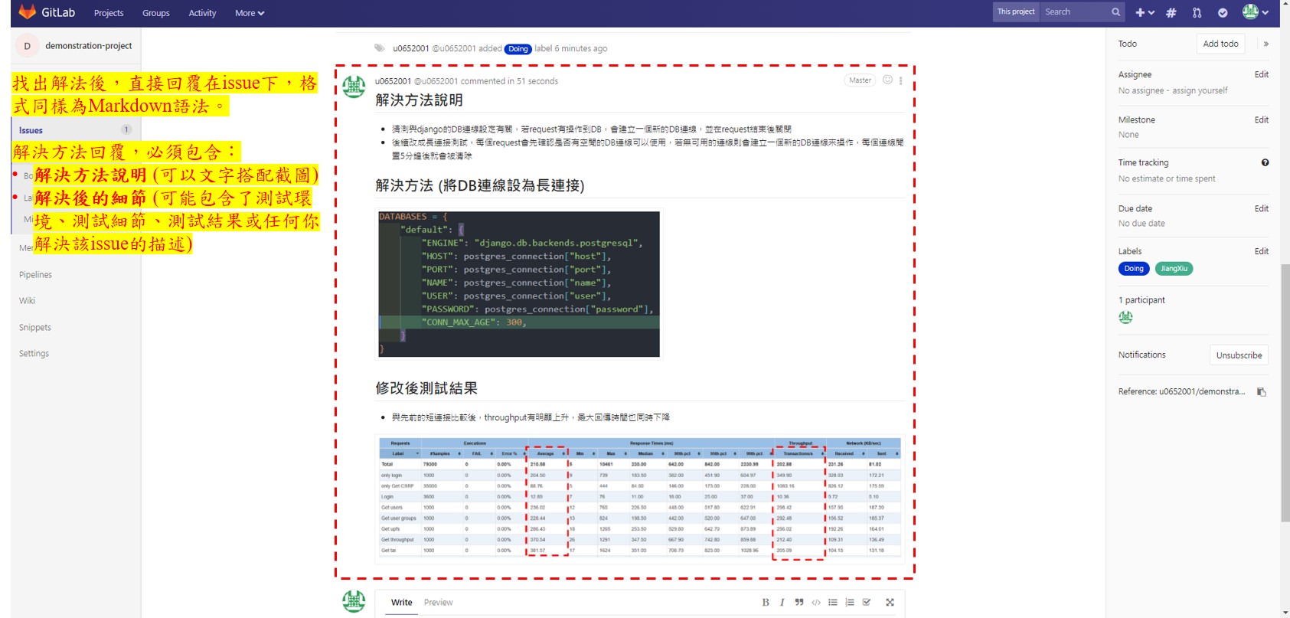The width and height of the screenshot is (1290, 618).
Task: Click the editor avatar beside the Write box
Action: pos(354,601)
